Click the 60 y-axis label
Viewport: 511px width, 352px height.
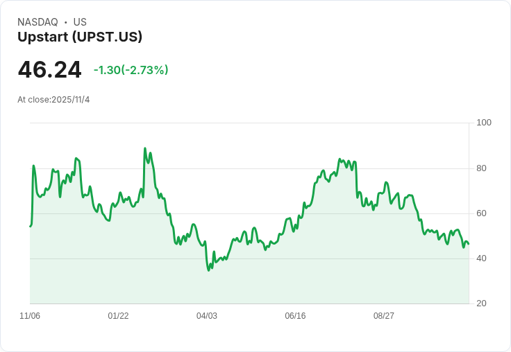pos(482,213)
